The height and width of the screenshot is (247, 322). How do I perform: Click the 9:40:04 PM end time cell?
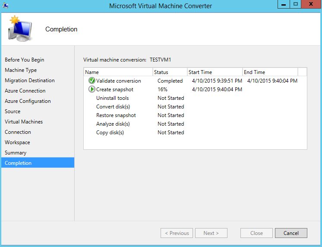(272, 81)
